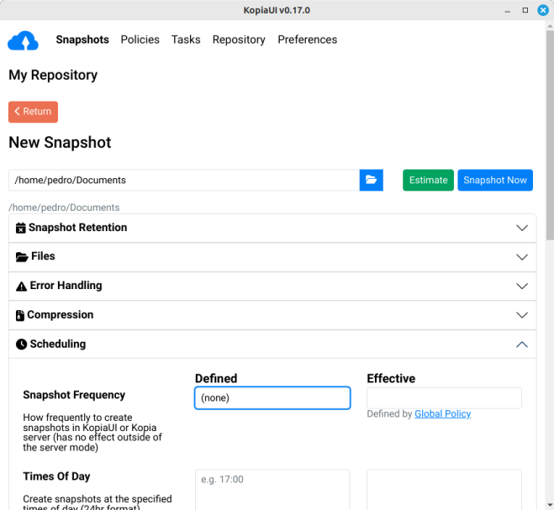Click the "Effective" column header
The height and width of the screenshot is (510, 554).
pyautogui.click(x=391, y=379)
